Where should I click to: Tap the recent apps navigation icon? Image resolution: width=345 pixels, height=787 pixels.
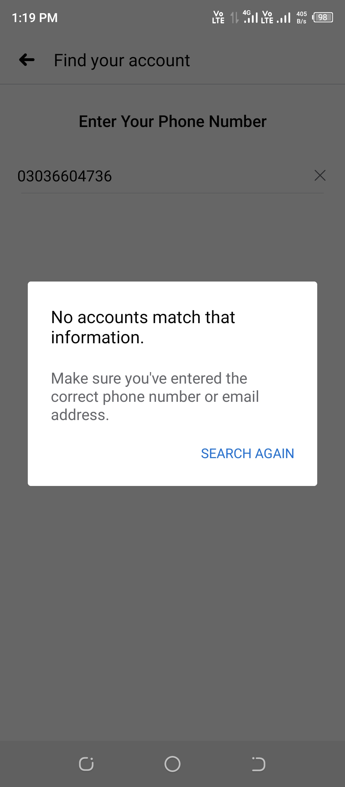pos(86,764)
